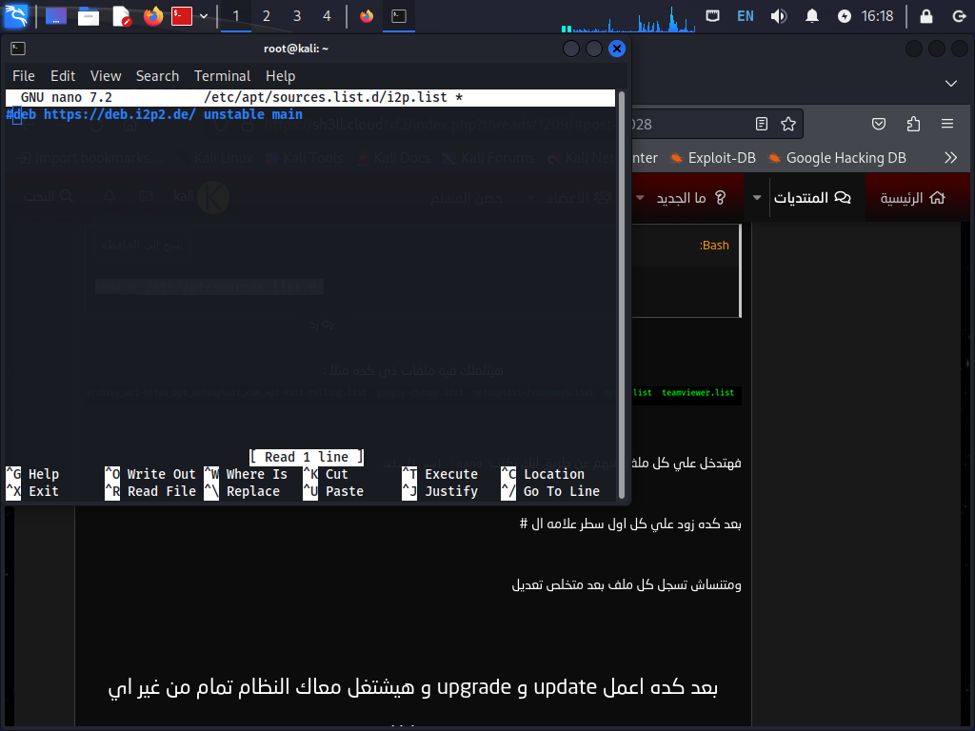Show more bookmarks with the double chevron
Viewport: 975px width, 731px height.
(x=951, y=158)
